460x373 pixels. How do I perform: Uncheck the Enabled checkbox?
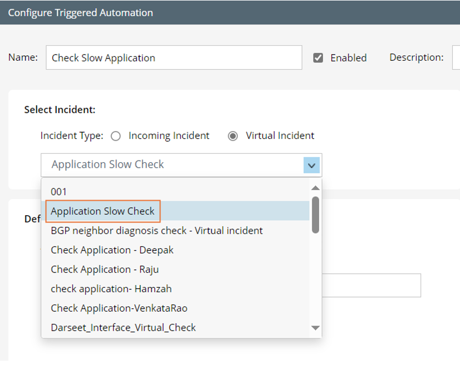[x=318, y=57]
